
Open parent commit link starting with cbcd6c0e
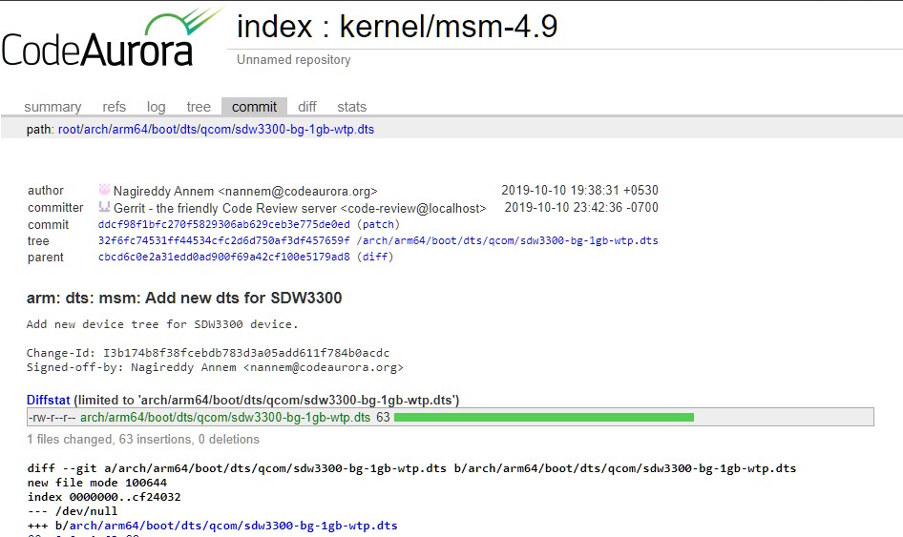pyautogui.click(x=223, y=257)
